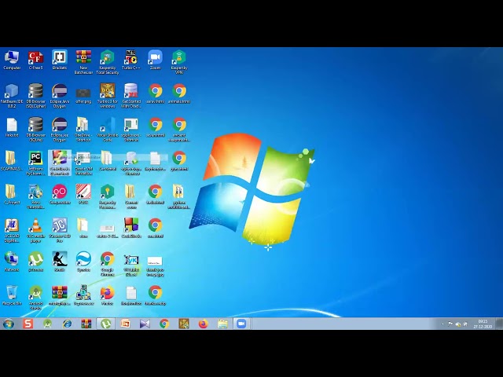Open Turbo C 3 for Windows shortcut
Viewport: 503px width, 377px height.
coord(108,96)
